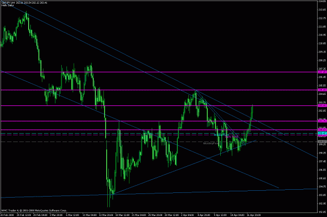Click the '20 Feb 2008' time label
The image size is (327, 217).
click(x=7, y=215)
